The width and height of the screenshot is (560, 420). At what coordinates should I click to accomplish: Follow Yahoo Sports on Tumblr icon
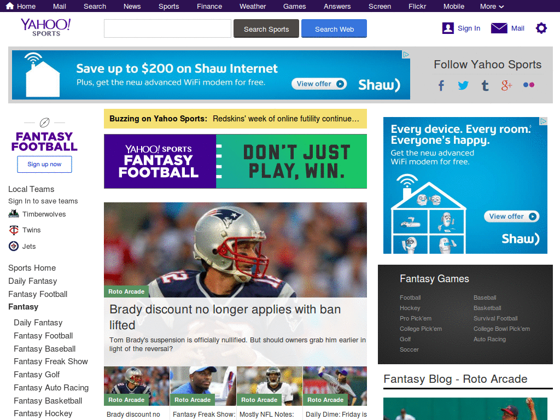pos(485,85)
